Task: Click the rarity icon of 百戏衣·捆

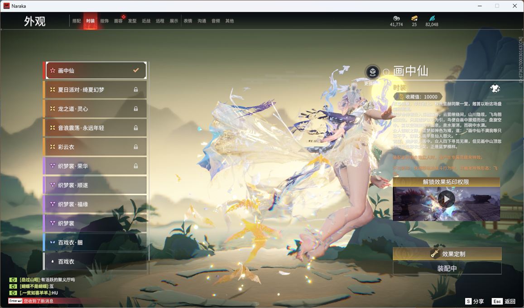Action: click(x=53, y=242)
